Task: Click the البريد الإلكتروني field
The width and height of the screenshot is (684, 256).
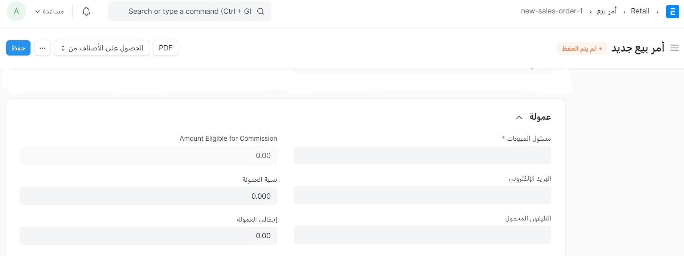Action: pos(422,195)
